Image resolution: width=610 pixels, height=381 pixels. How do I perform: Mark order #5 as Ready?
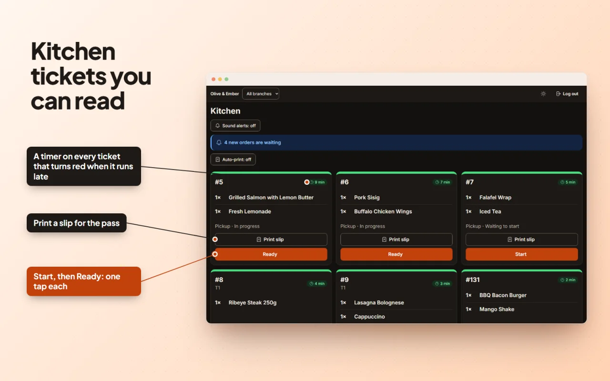click(x=271, y=254)
